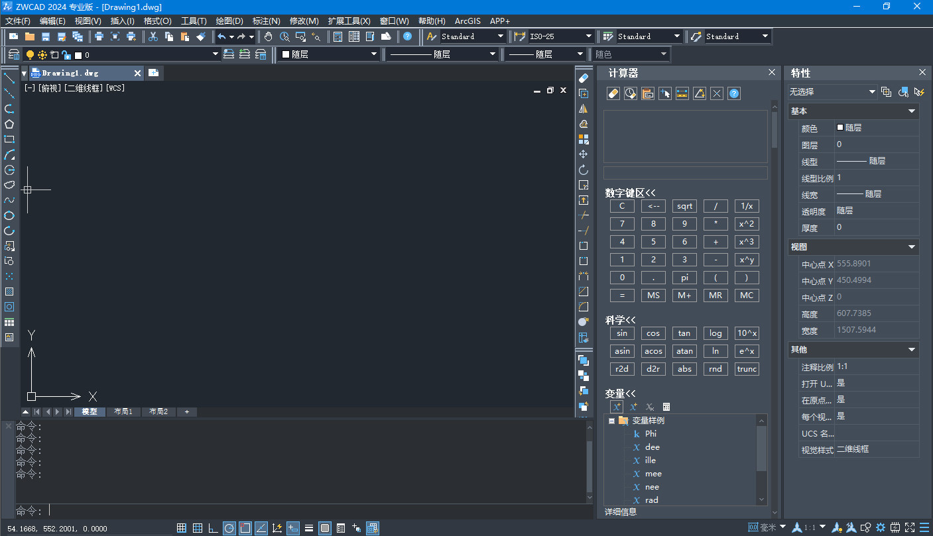Toggle Ortho mode in status bar
Image resolution: width=933 pixels, height=536 pixels.
pos(213,528)
